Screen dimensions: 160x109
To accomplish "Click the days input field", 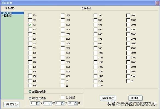I will tap(33, 103).
